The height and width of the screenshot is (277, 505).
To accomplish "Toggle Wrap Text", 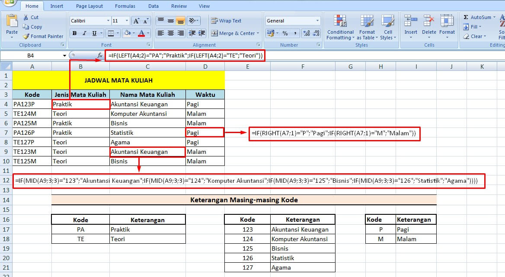I will click(x=227, y=21).
